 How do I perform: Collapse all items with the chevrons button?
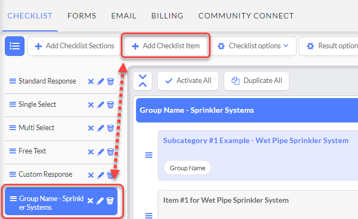(x=143, y=81)
